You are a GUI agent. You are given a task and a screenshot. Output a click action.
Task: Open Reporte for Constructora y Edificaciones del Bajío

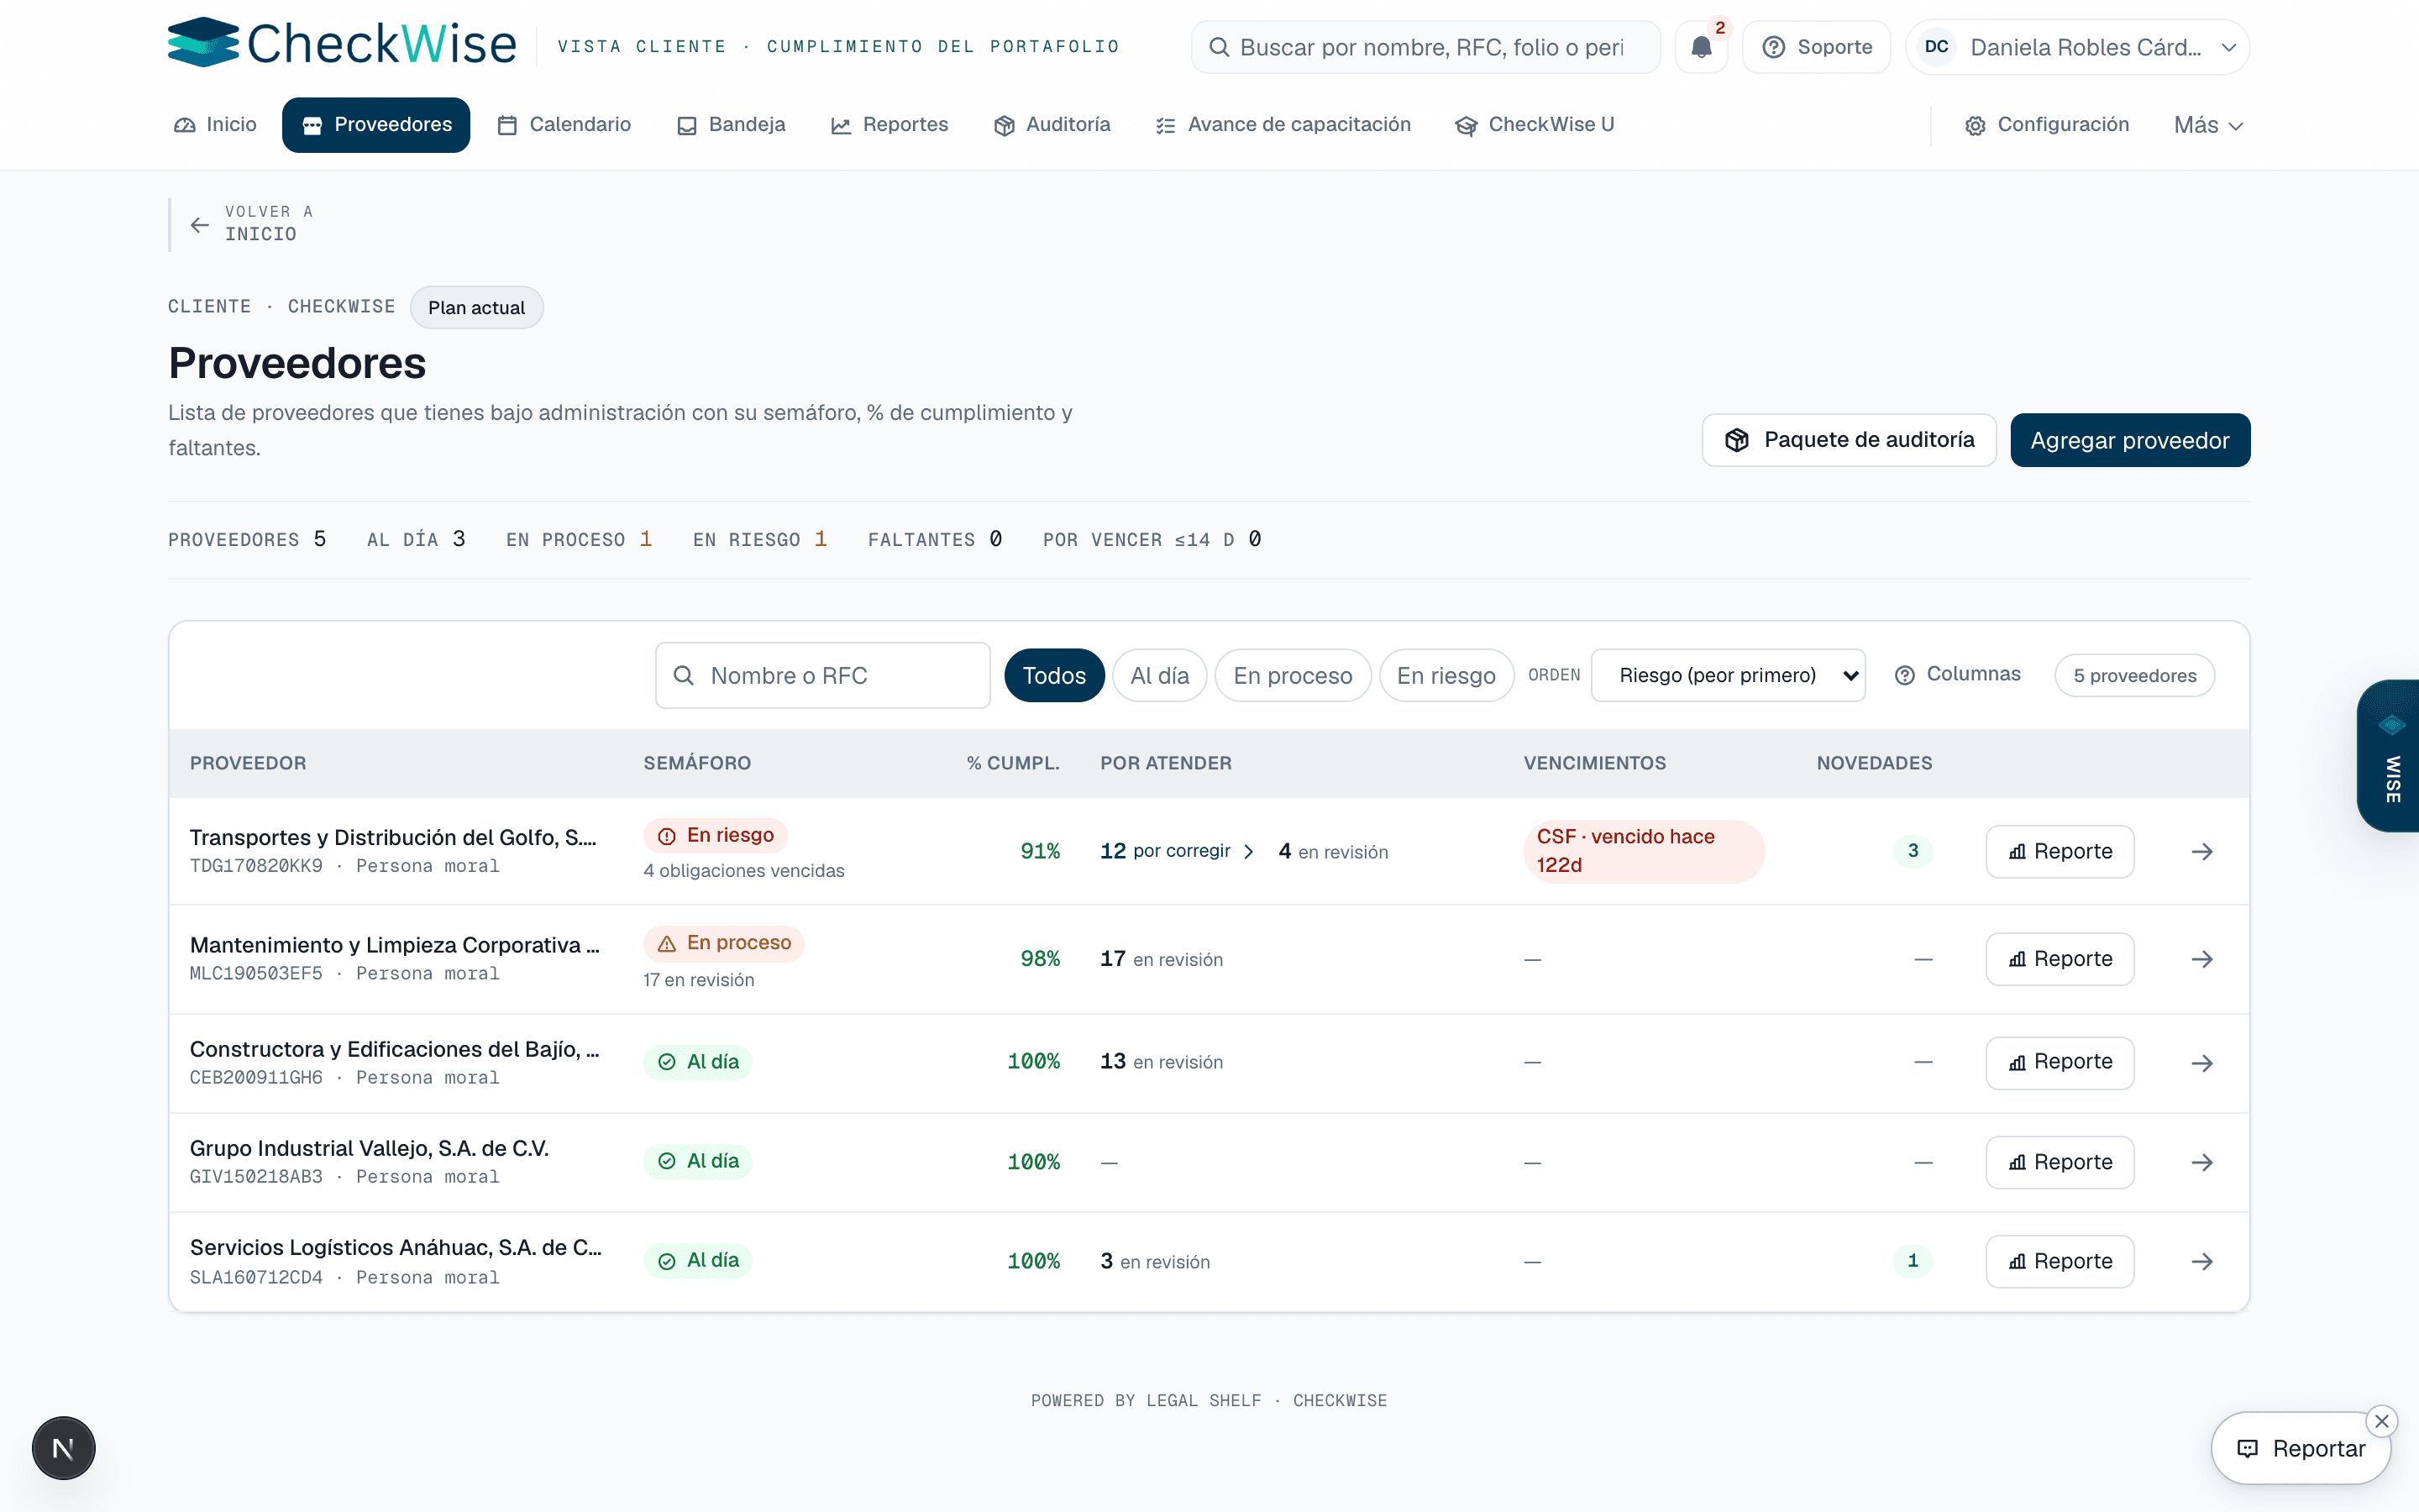(2060, 1061)
